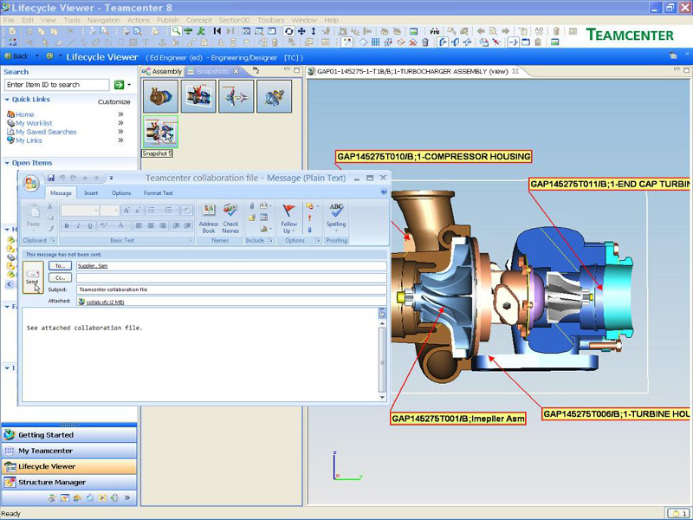The width and height of the screenshot is (693, 520).
Task: Click the PMI toolbar icon
Action: (x=435, y=31)
